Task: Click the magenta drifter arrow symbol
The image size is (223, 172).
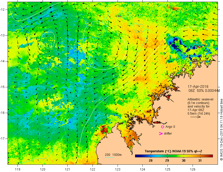Action: 161,134
